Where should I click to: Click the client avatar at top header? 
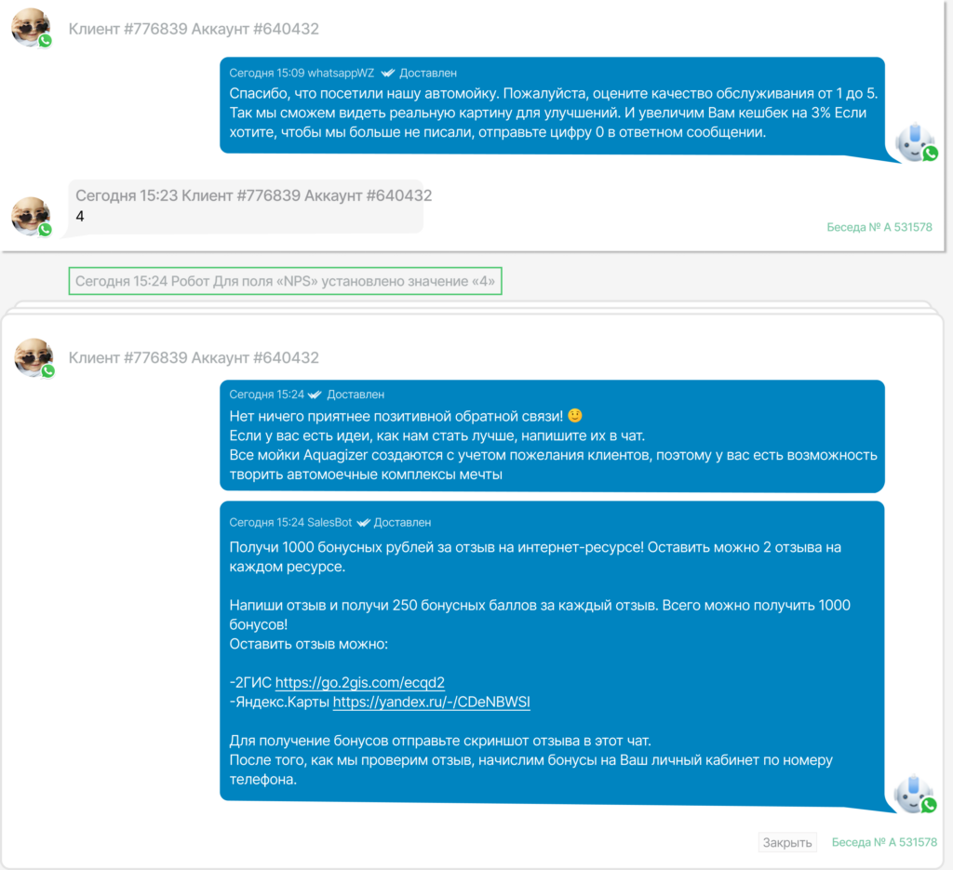coord(31,27)
